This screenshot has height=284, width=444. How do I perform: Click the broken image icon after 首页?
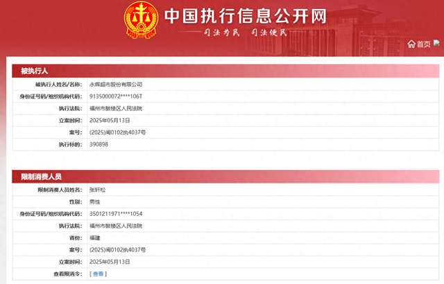coord(436,43)
